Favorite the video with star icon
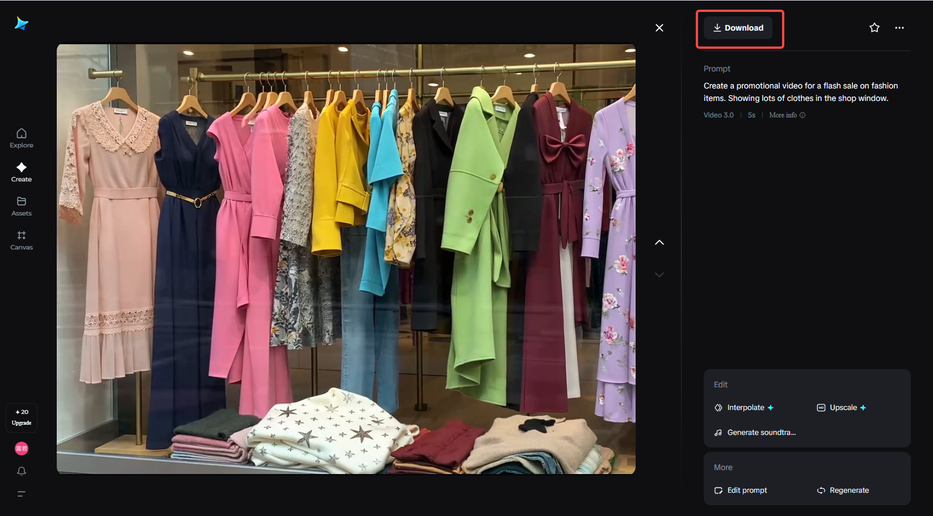933x516 pixels. point(875,28)
